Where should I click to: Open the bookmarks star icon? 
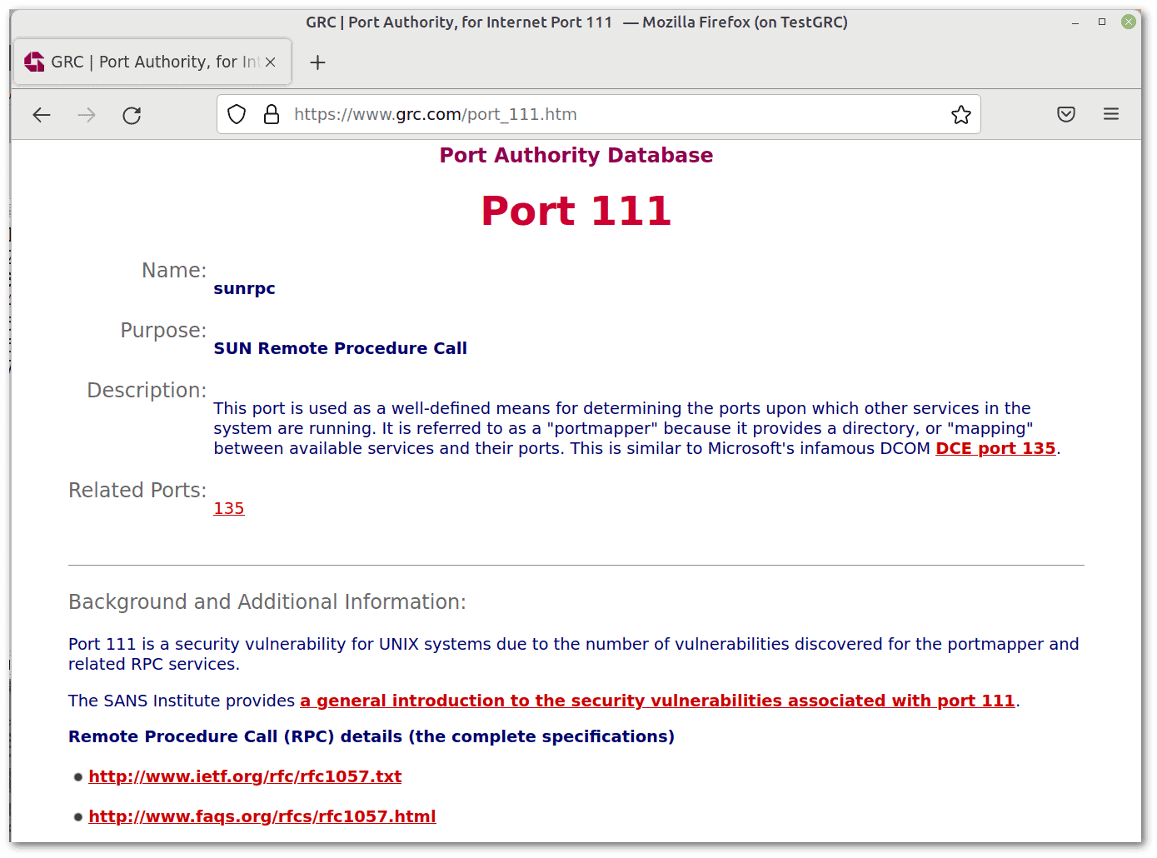point(961,114)
